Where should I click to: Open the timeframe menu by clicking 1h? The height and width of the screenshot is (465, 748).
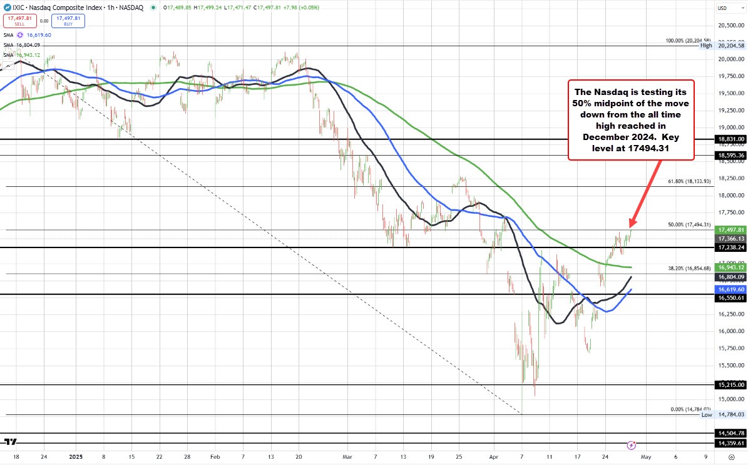pyautogui.click(x=110, y=7)
